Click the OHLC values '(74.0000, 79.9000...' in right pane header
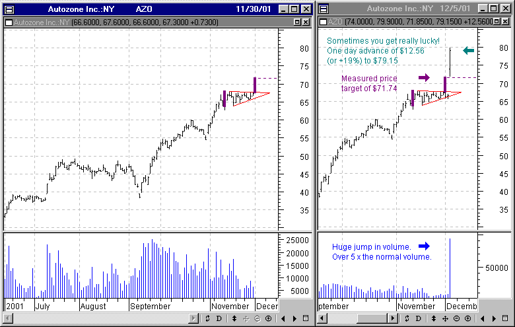Image resolution: width=515 pixels, height=327 pixels. click(x=419, y=22)
